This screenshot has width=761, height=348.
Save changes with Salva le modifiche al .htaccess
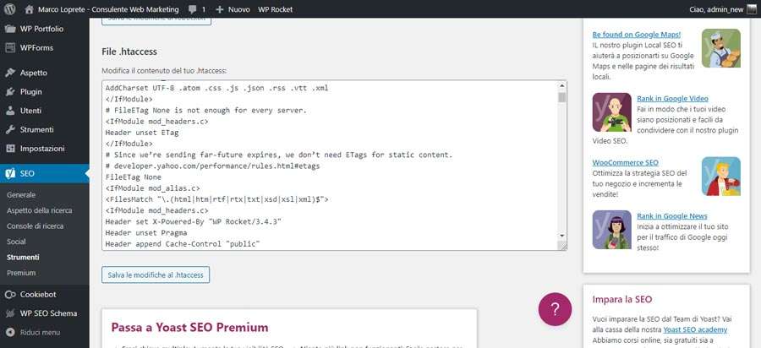[x=156, y=275]
